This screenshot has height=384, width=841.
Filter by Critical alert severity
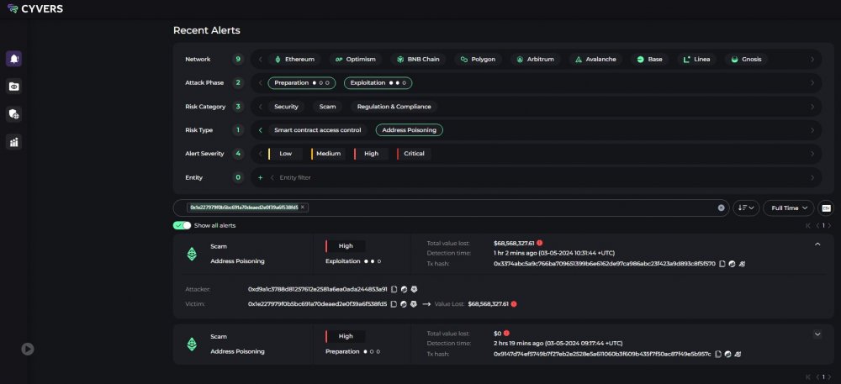click(413, 154)
